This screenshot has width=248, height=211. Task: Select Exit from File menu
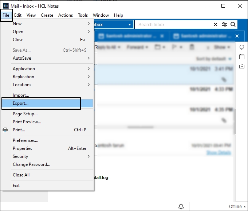pyautogui.click(x=52, y=186)
